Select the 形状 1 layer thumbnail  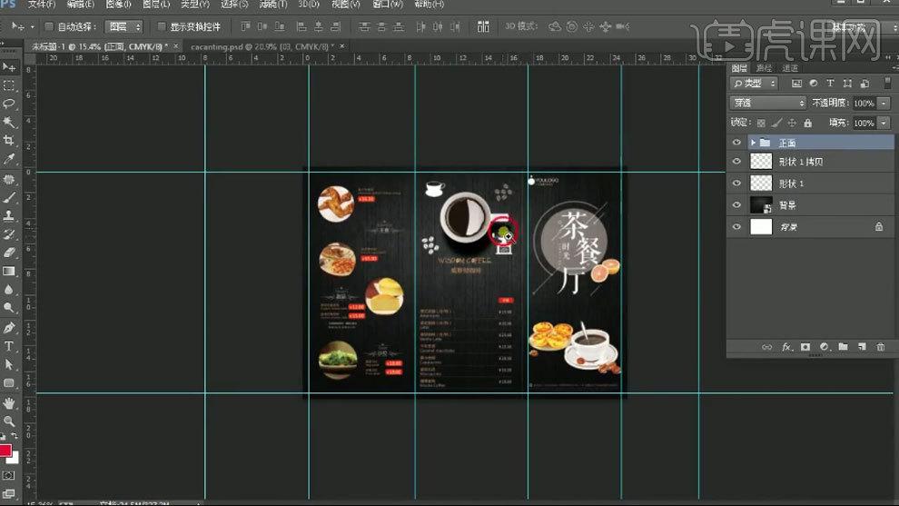coord(760,184)
